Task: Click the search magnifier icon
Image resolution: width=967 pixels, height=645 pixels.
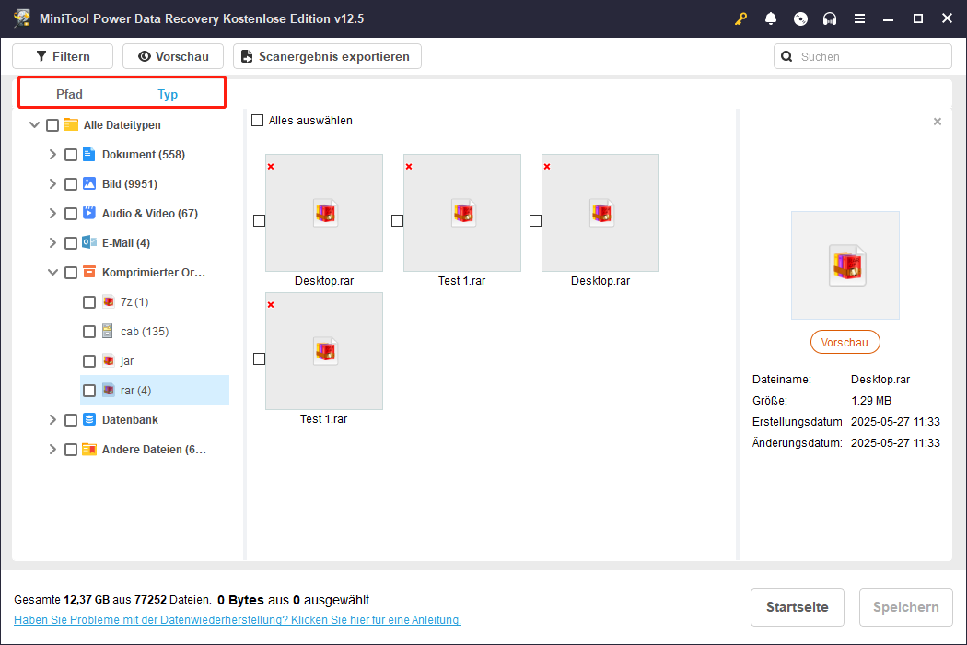Action: pyautogui.click(x=786, y=57)
